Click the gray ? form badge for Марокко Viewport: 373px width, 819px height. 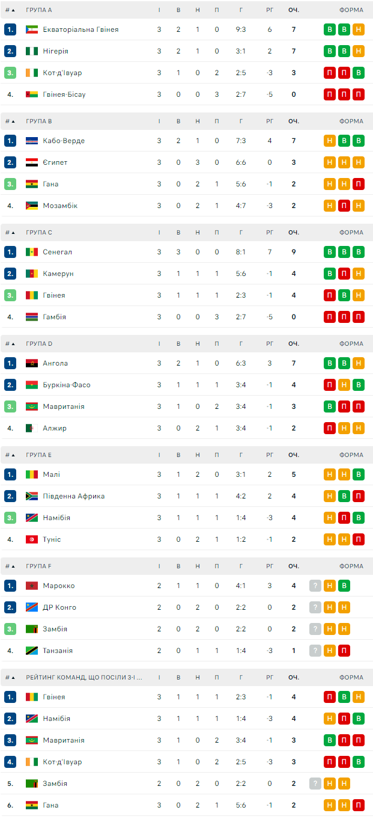315,586
